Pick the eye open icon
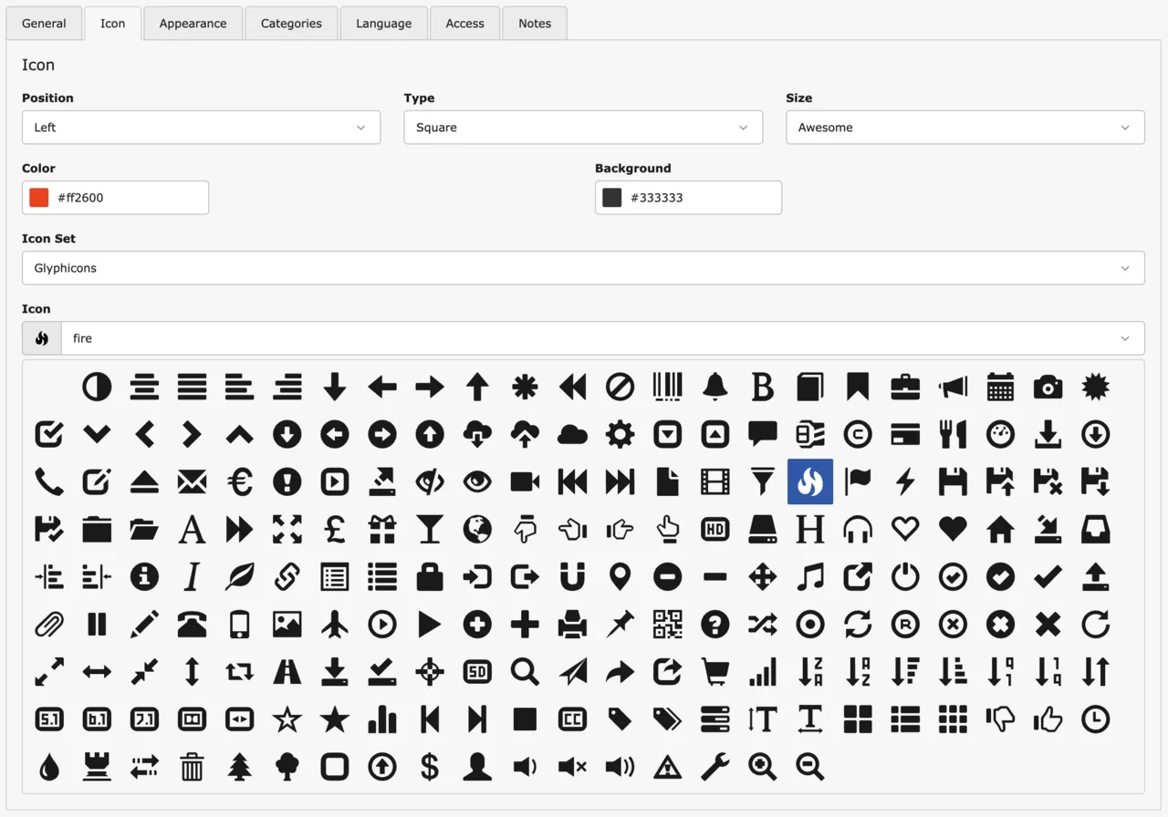The width and height of the screenshot is (1168, 817). (477, 481)
